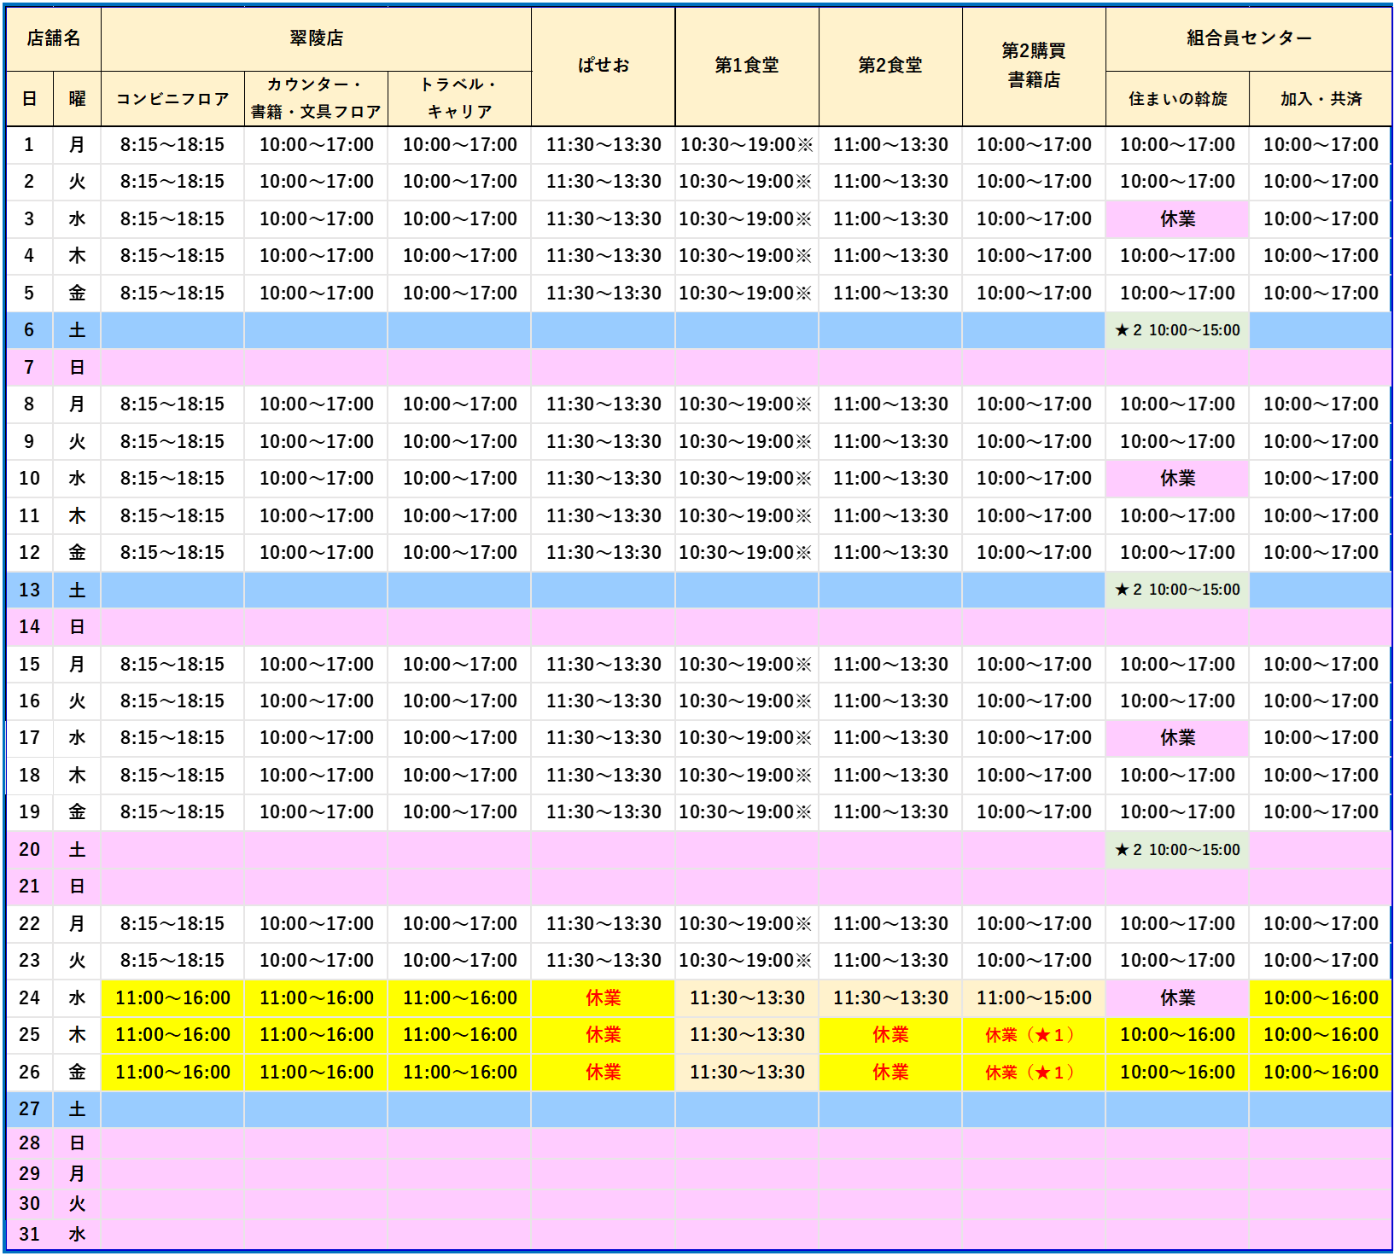1394x1256 pixels.
Task: Click the 店舗名 header cell
Action: [x=53, y=38]
